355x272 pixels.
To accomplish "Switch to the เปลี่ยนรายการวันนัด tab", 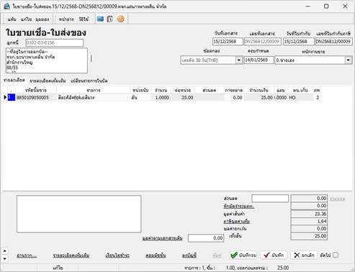I will pos(89,81).
